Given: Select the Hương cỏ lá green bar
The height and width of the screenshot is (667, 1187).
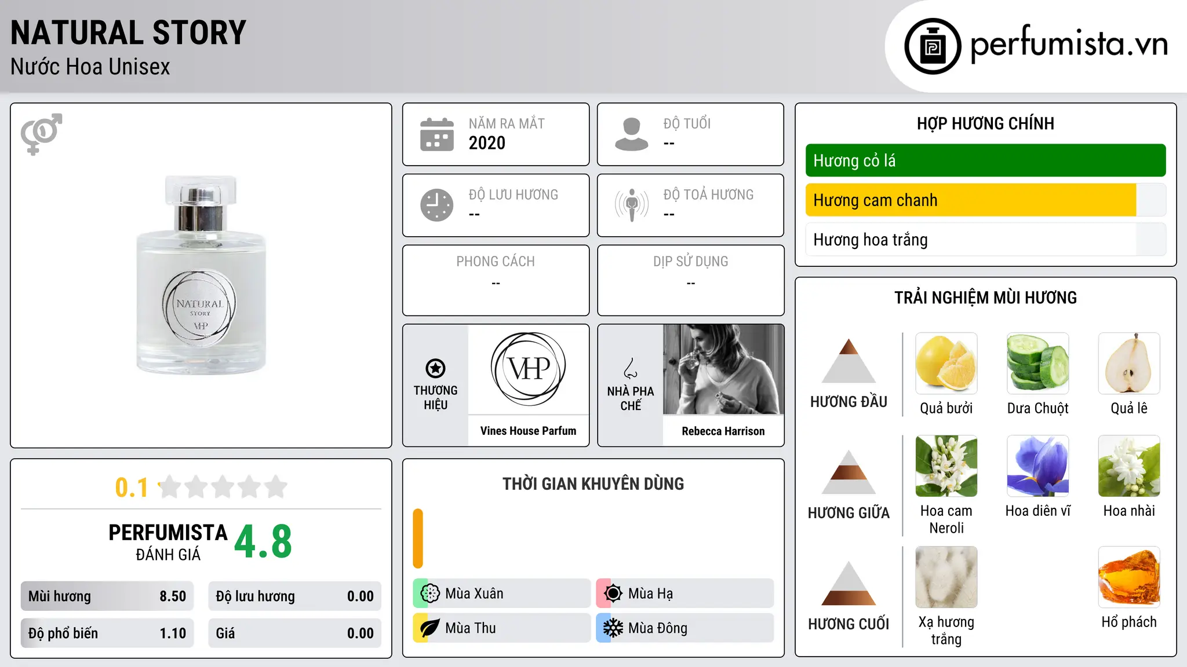Looking at the screenshot, I should coord(985,160).
